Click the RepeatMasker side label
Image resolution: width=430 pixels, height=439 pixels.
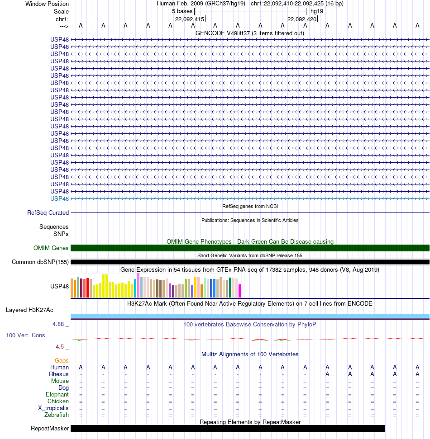pyautogui.click(x=50, y=428)
